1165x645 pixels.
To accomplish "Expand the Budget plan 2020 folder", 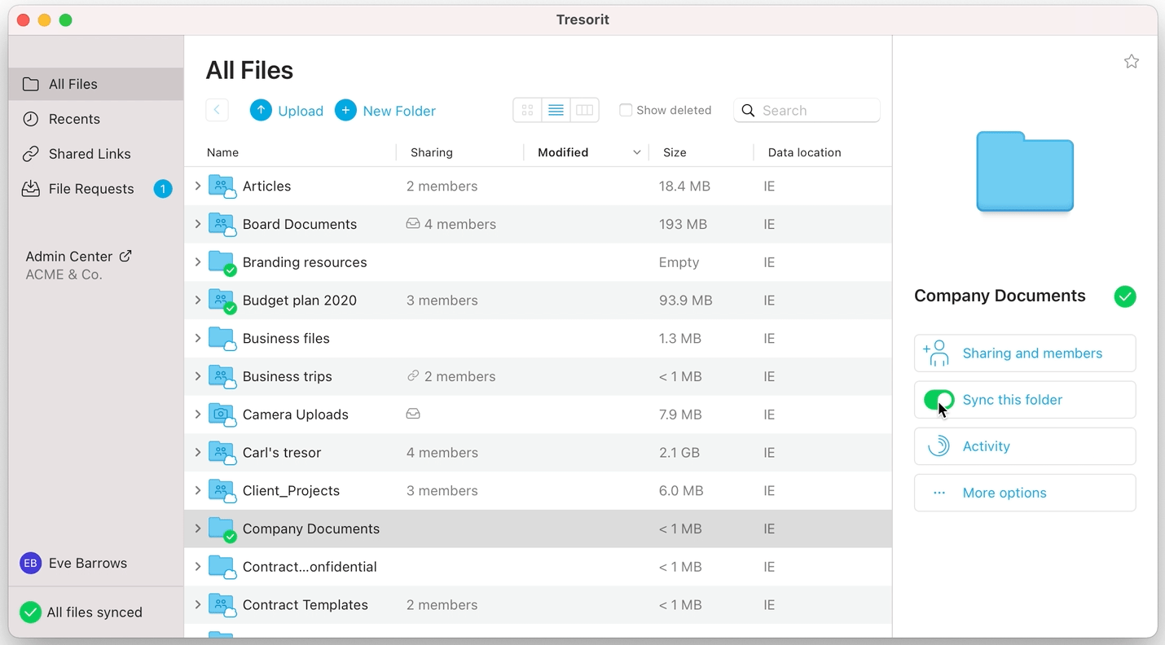I will click(197, 301).
